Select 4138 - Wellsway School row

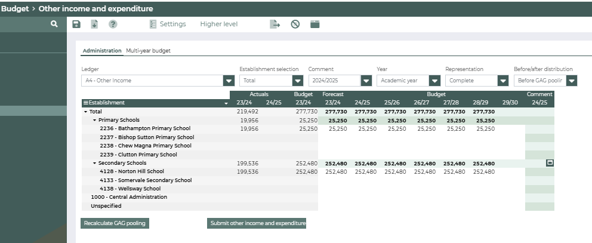point(130,189)
